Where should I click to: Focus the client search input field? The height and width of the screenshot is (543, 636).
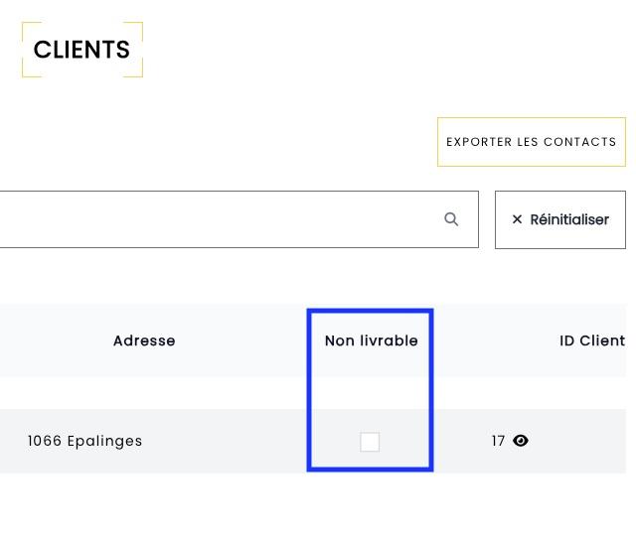pyautogui.click(x=219, y=219)
